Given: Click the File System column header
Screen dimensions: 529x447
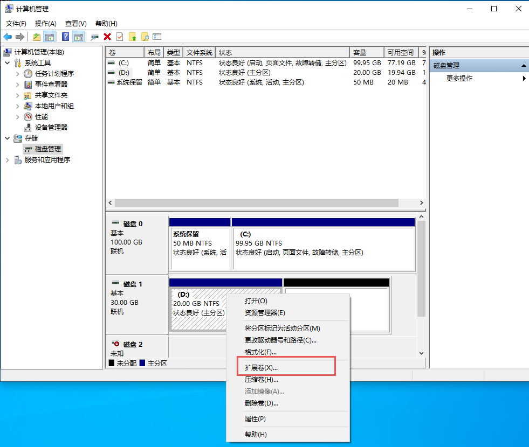Looking at the screenshot, I should tap(199, 52).
